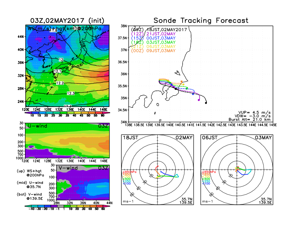Click the cyan '<250' legend in the 06JST hodograph
Image resolution: width=291 pixels, height=225 pixels.
click(x=206, y=181)
